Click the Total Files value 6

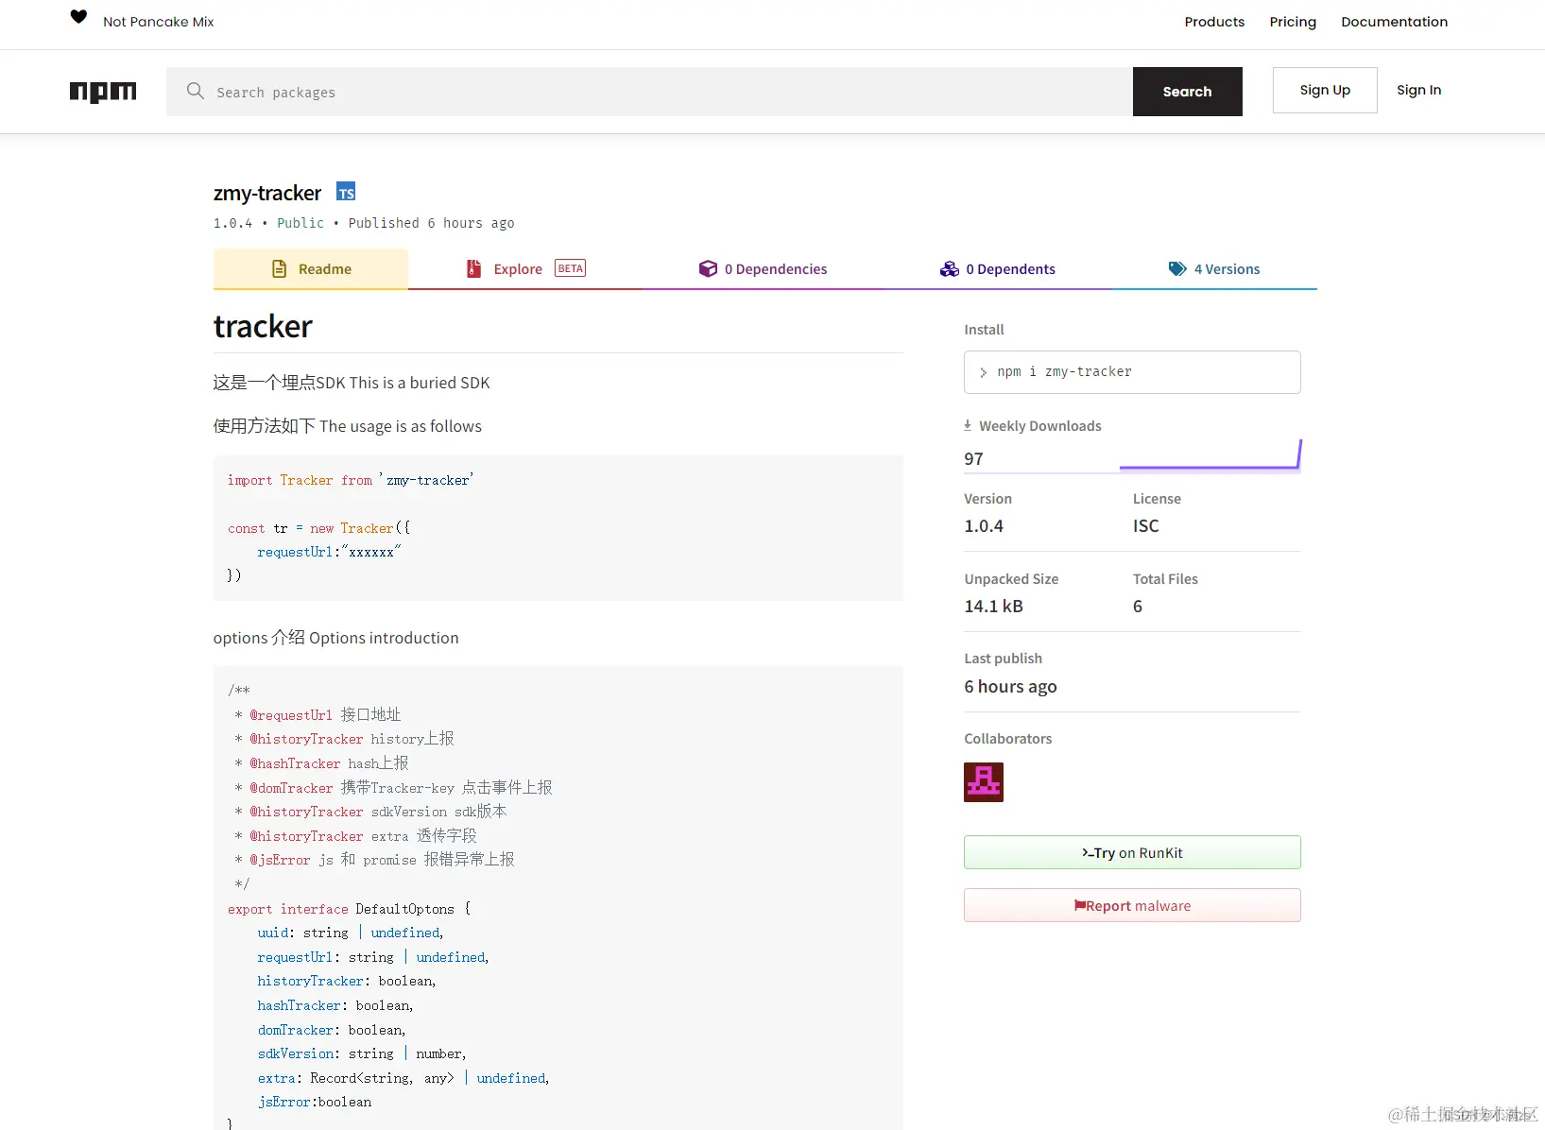tap(1138, 607)
